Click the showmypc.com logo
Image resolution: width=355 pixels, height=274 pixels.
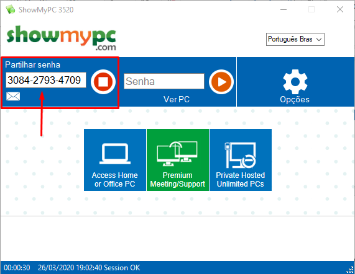pos(62,38)
